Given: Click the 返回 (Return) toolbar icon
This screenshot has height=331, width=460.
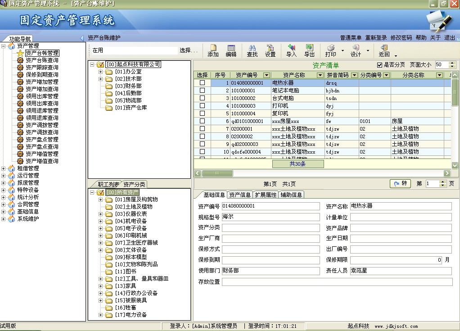Looking at the screenshot, I should coord(384,50).
